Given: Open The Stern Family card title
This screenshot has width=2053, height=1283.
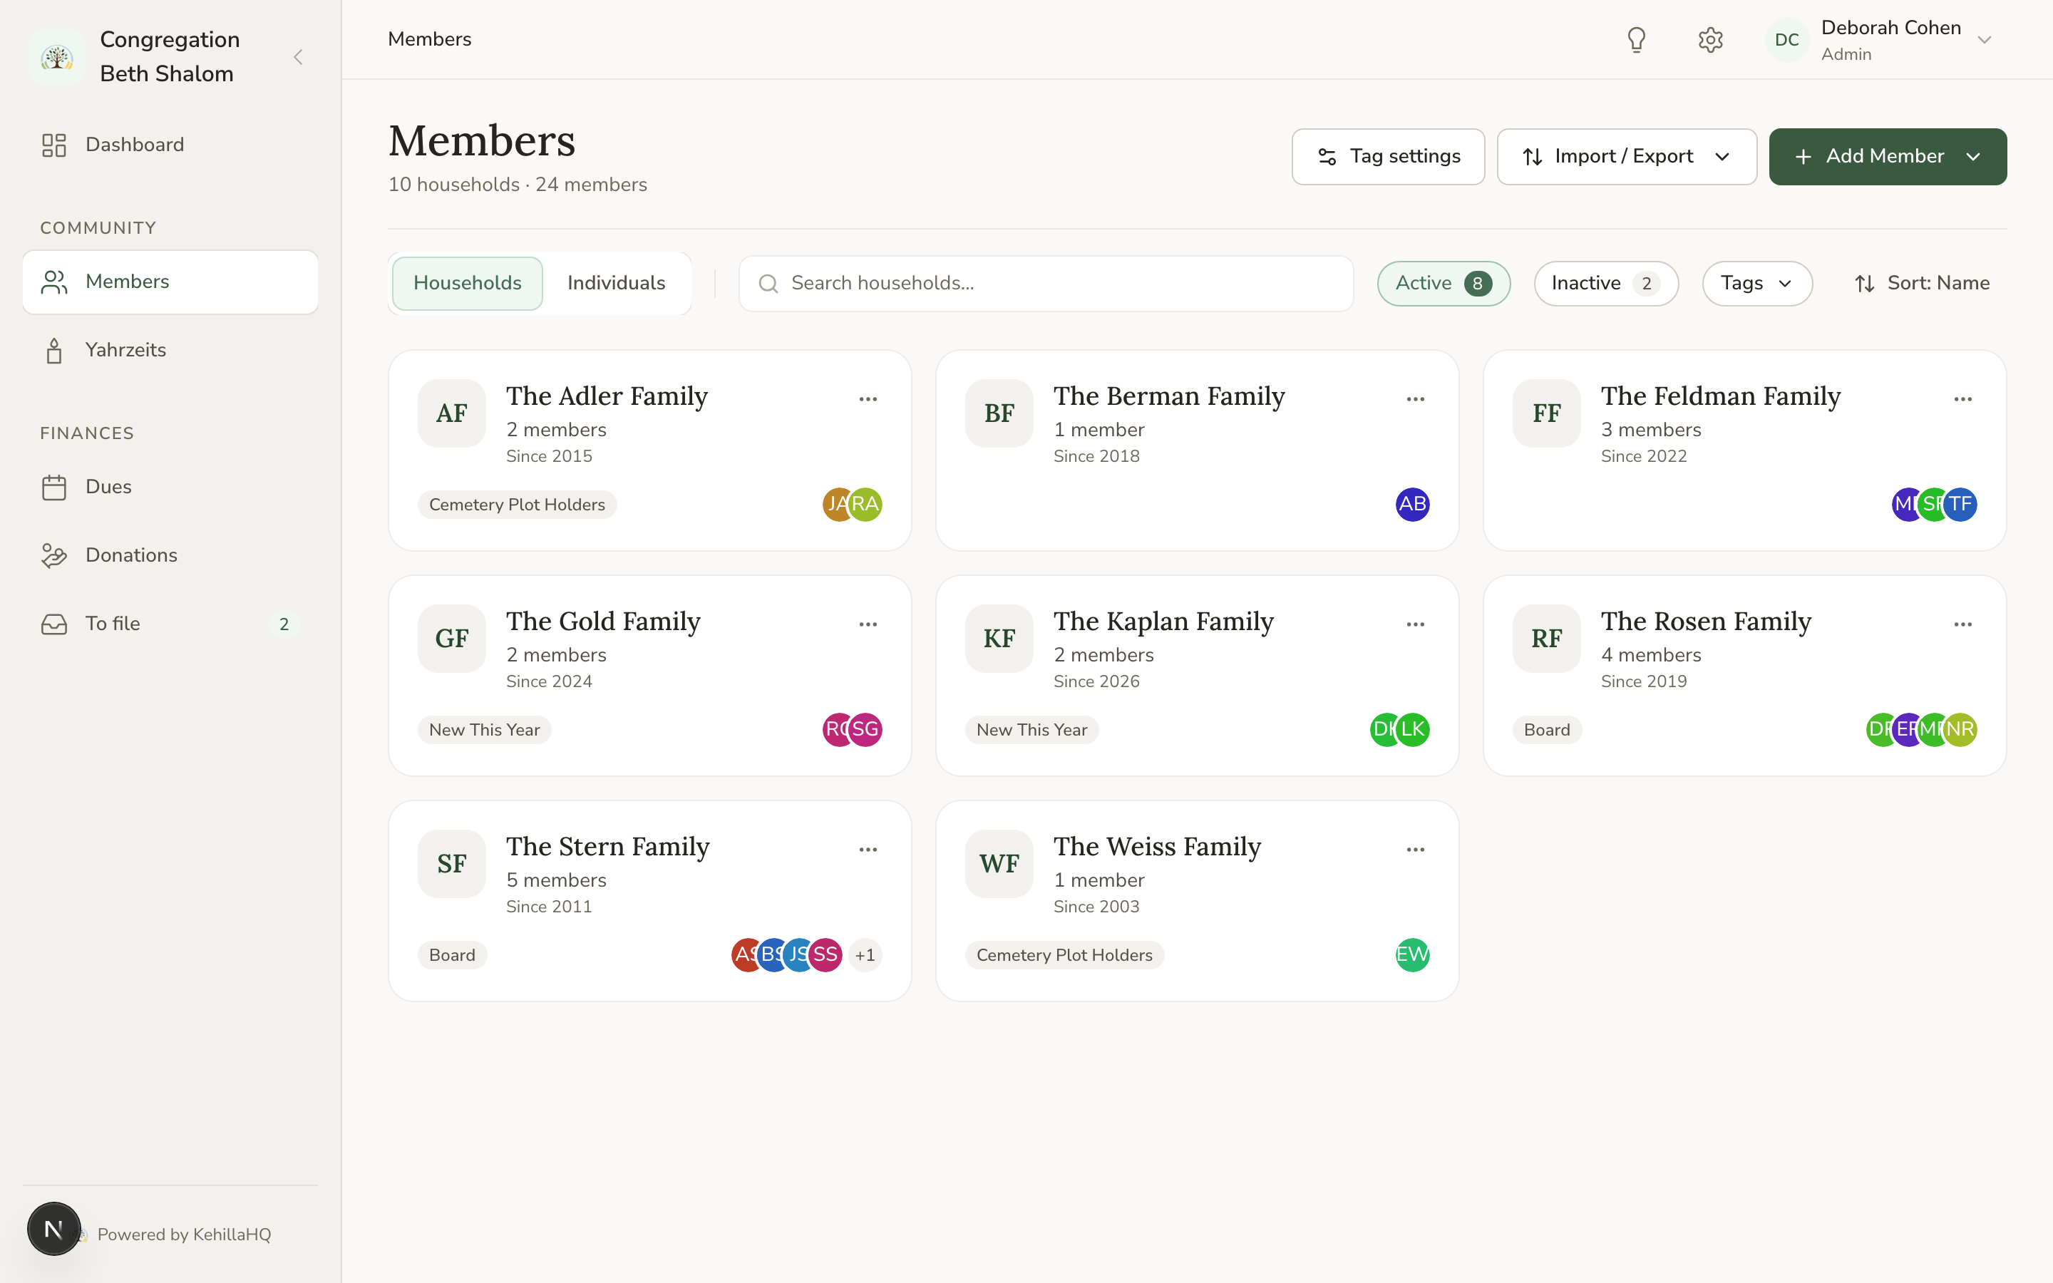Looking at the screenshot, I should coord(608,846).
